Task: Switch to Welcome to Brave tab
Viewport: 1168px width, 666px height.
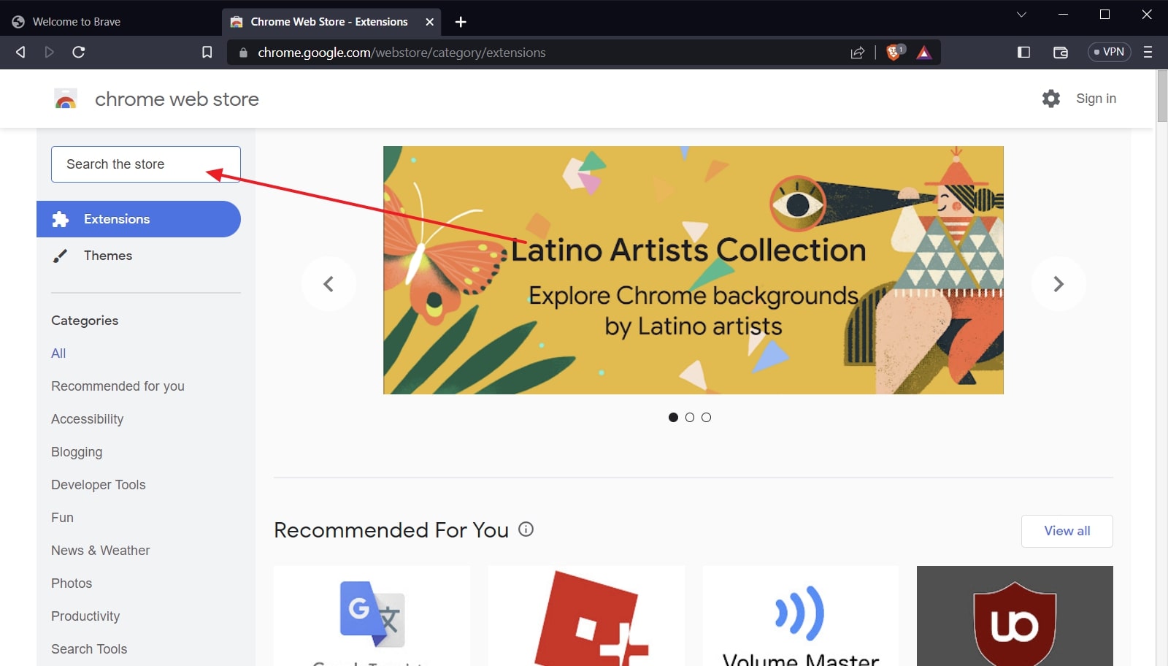Action: pos(109,22)
